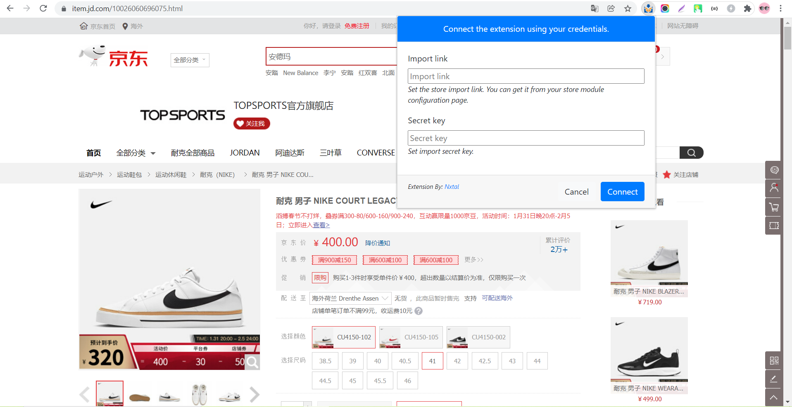
Task: Open the coupon ticket icon in right sidebar
Action: (x=774, y=226)
